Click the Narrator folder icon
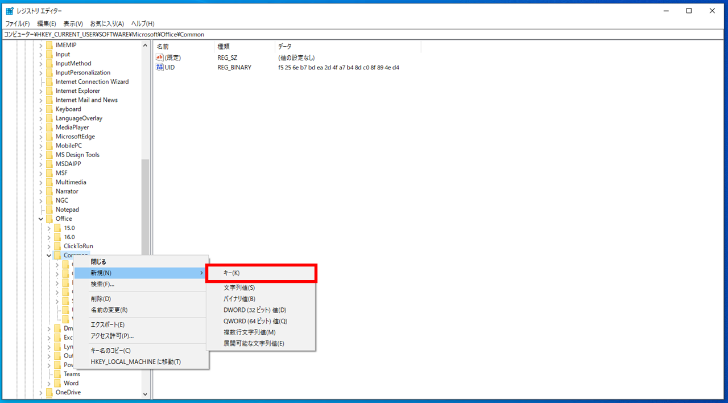Image resolution: width=728 pixels, height=403 pixels. [49, 191]
